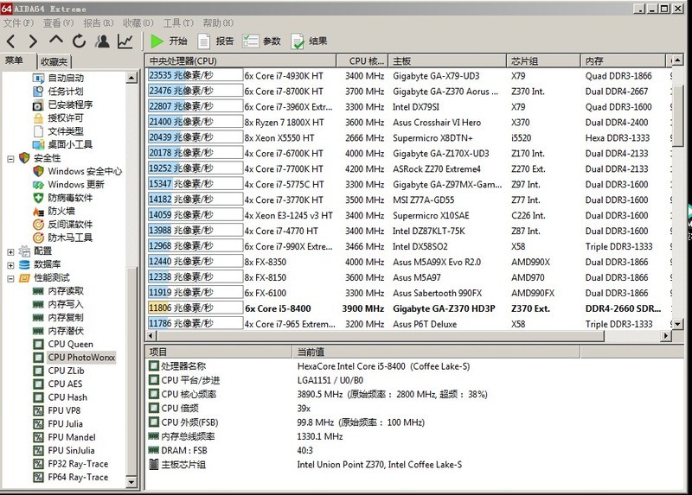692x495 pixels.
Task: Select the 8x Ryzen 7 1800X HT row
Action: tap(408, 122)
